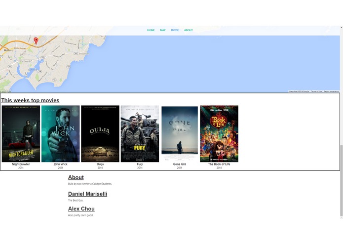Screen dimensions: 343x244
Task: Open the Nightcrawler movie poster
Action: tap(21, 134)
